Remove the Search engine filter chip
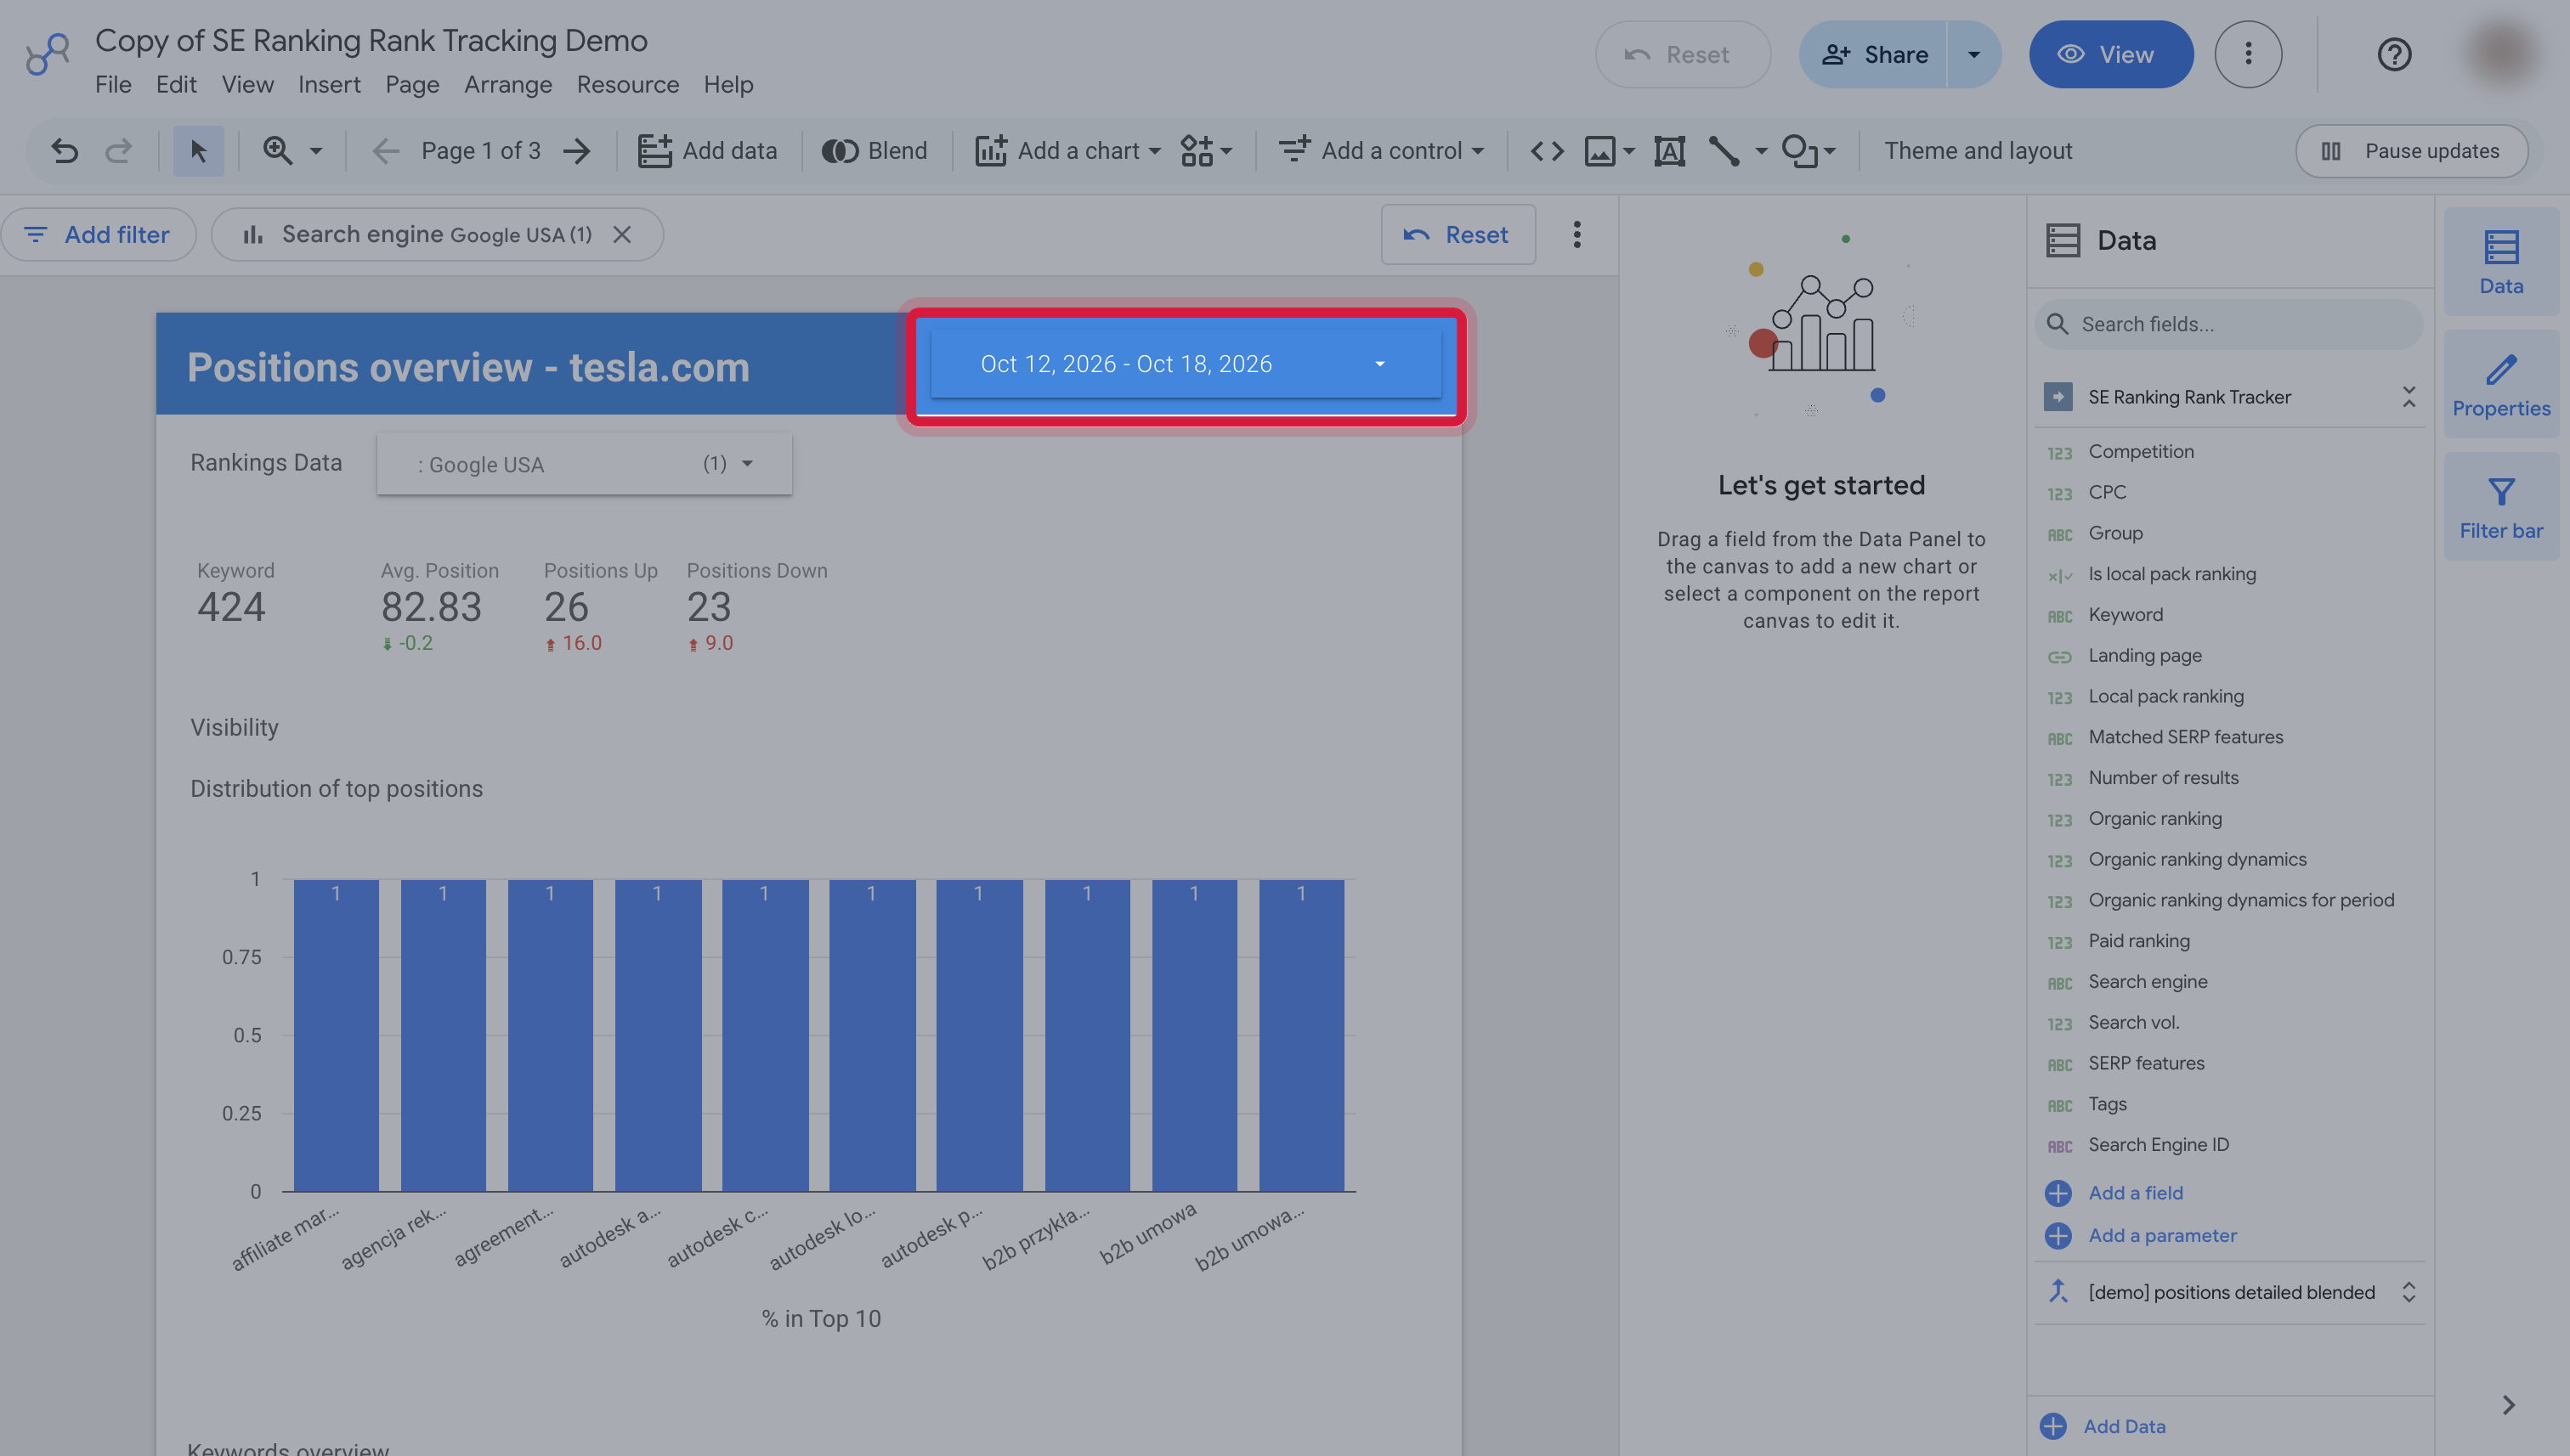The image size is (2570, 1456). click(622, 235)
